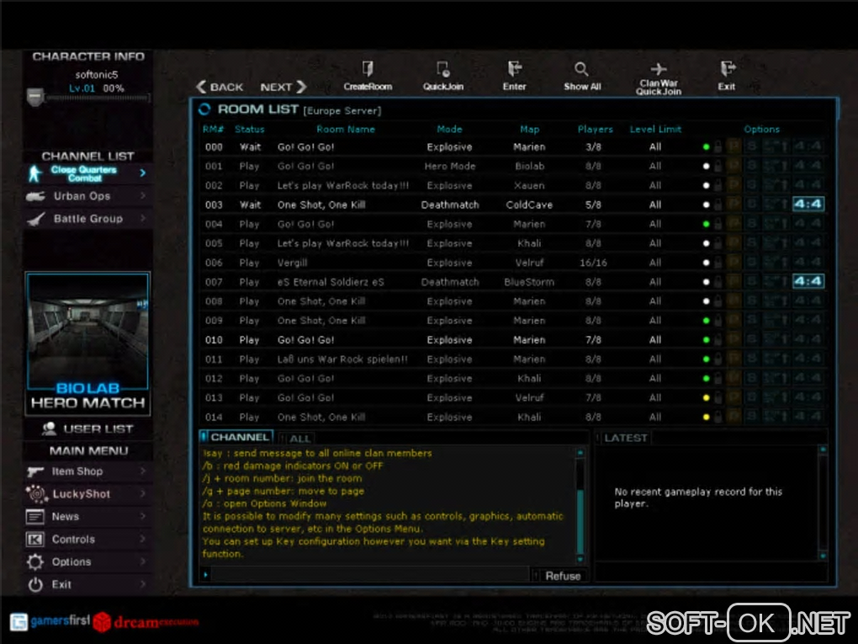Click the News page icon
Screen dimensions: 858x644
35,516
